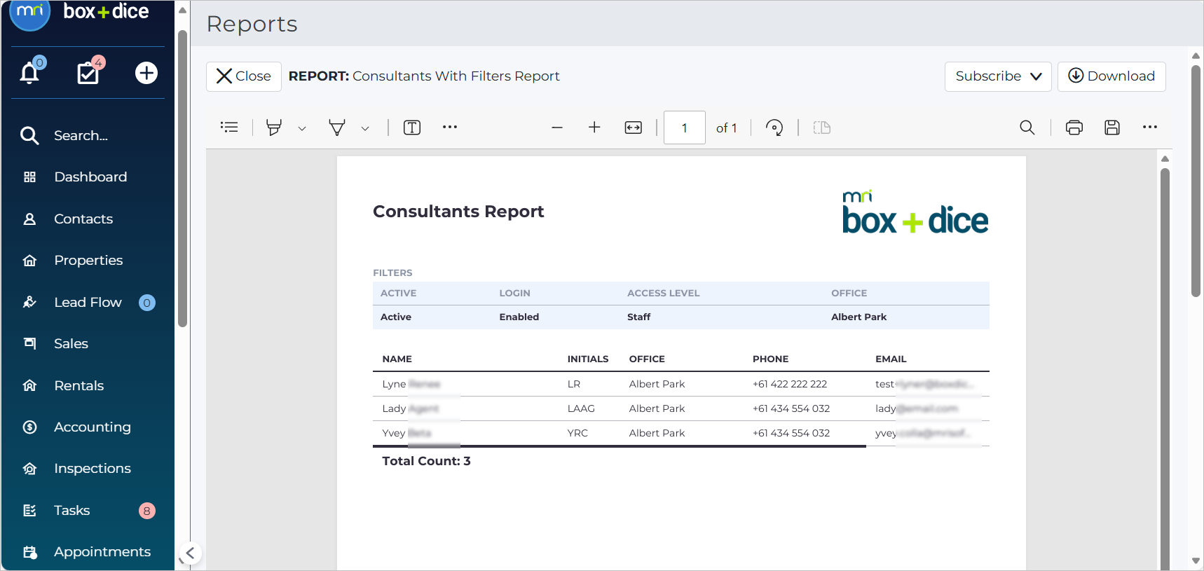This screenshot has width=1204, height=571.
Task: Click the add text tool icon
Action: (x=412, y=128)
